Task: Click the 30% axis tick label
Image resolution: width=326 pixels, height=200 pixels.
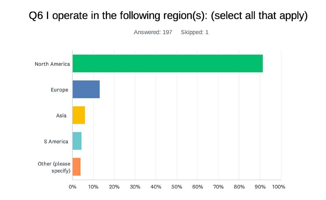Action: point(135,187)
